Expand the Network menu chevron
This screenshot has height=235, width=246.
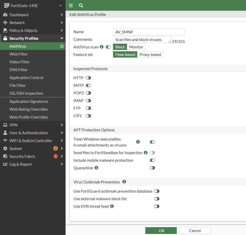62,23
